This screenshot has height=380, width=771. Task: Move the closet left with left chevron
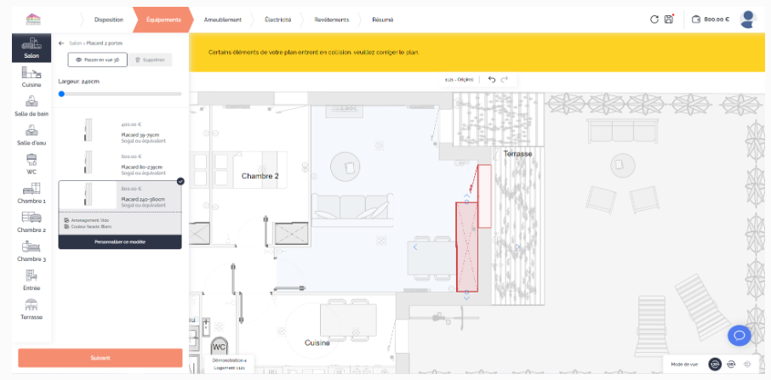(415, 247)
